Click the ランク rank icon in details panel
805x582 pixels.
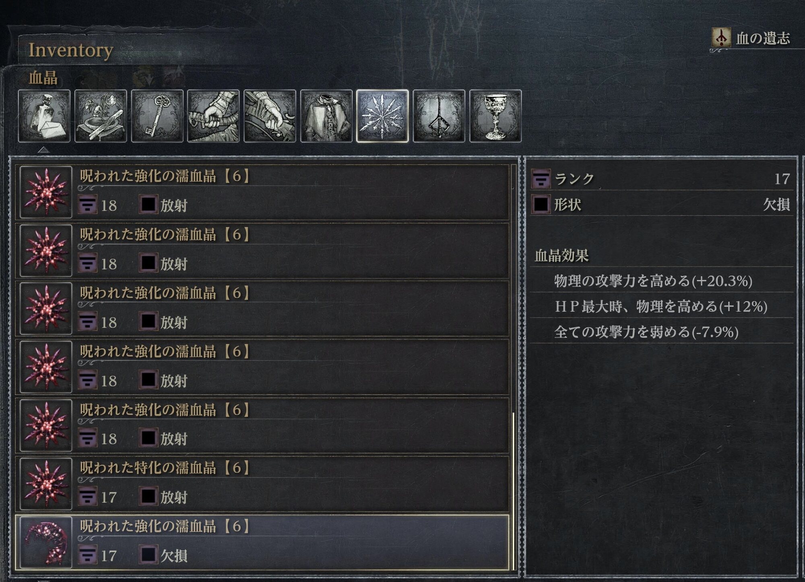pyautogui.click(x=541, y=179)
